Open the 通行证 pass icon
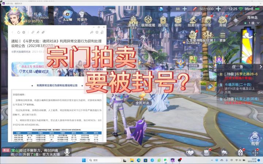The image size is (263, 164). pos(163,22)
